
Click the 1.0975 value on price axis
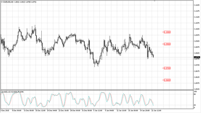click(x=197, y=35)
